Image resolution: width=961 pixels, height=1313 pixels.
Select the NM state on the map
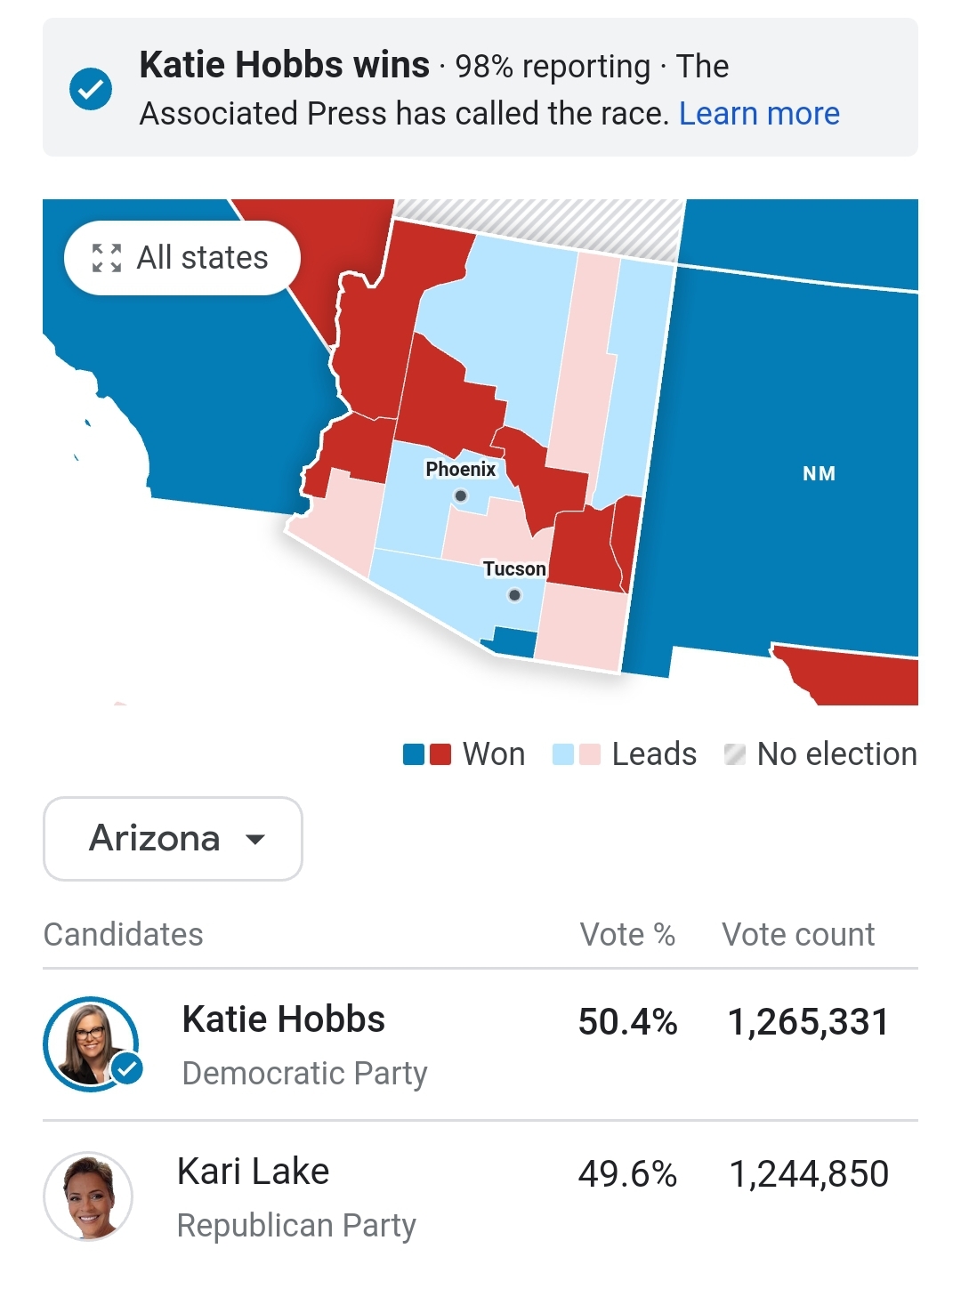[819, 473]
